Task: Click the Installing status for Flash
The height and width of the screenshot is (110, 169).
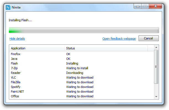Action: 72,63
